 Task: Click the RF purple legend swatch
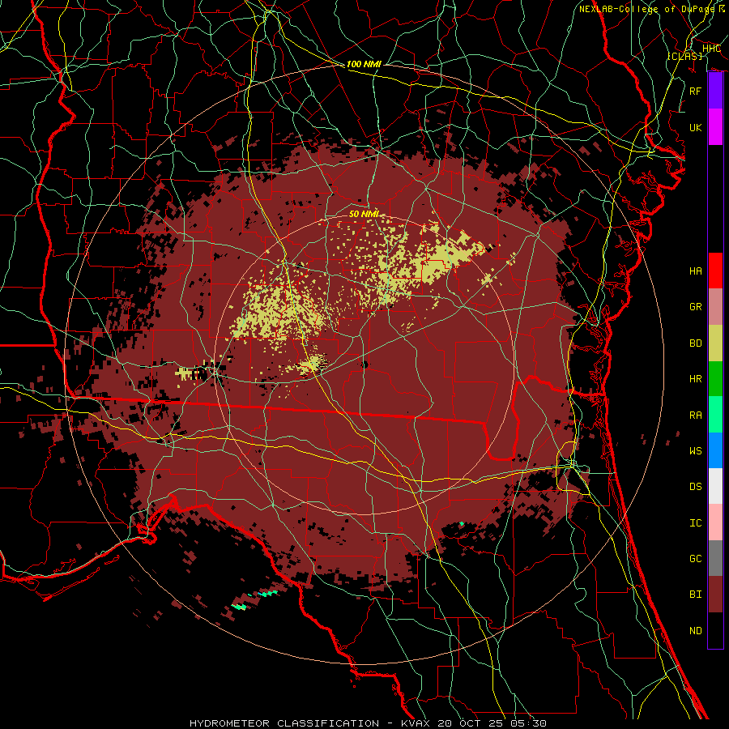(715, 91)
